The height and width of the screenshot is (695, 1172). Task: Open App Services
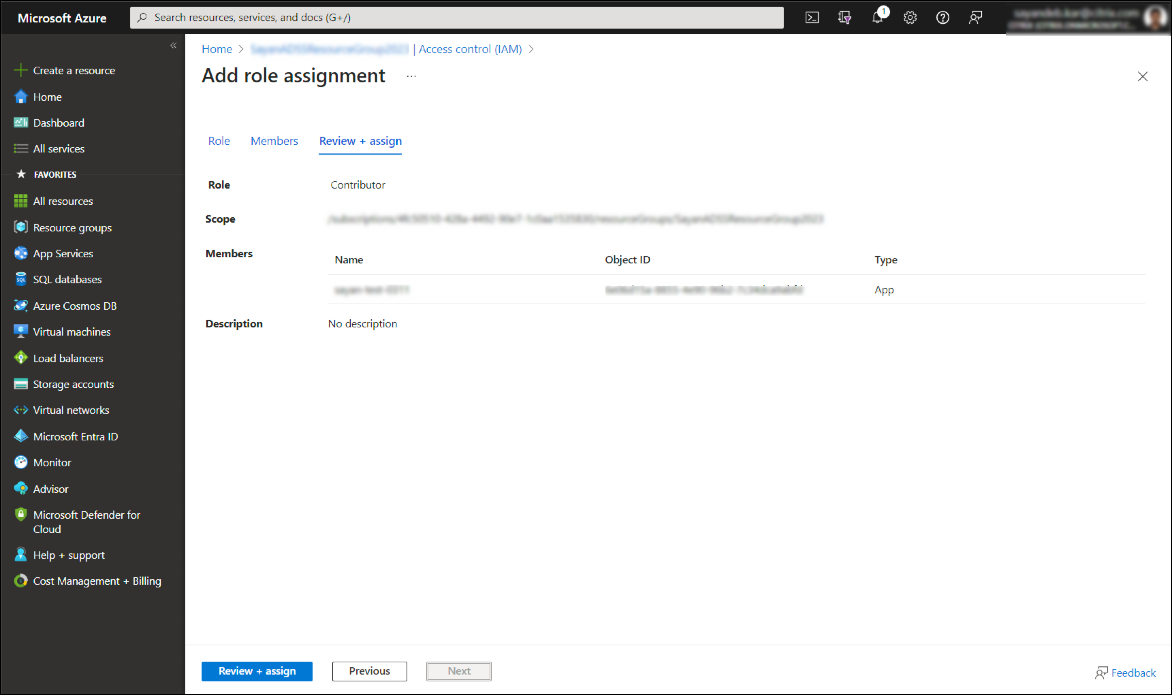coord(53,253)
